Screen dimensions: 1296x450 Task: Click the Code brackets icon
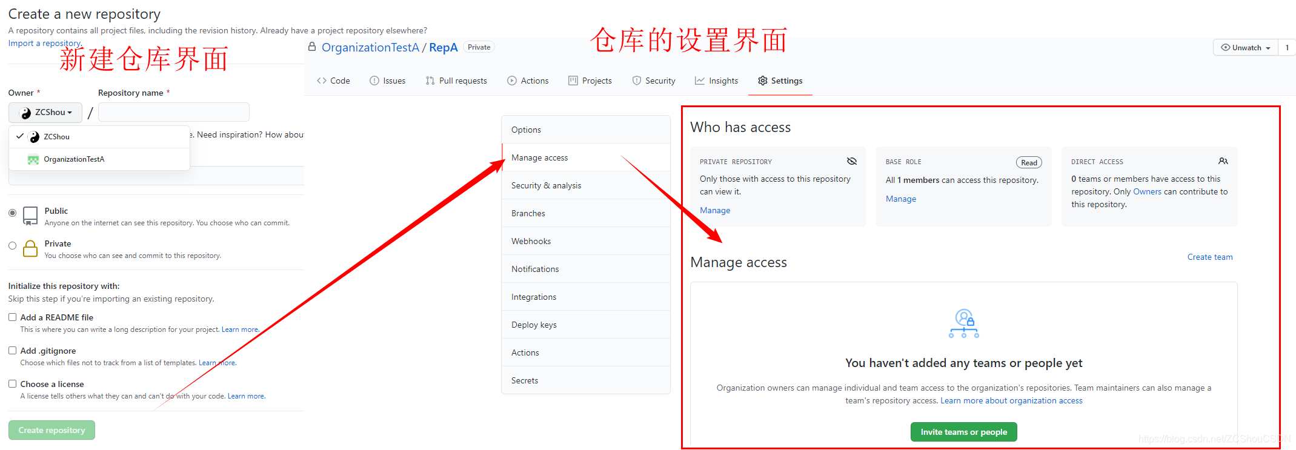[x=322, y=81]
